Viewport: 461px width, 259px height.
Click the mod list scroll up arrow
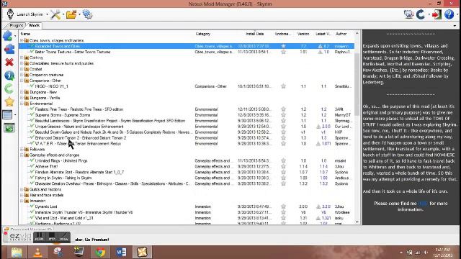(357, 34)
